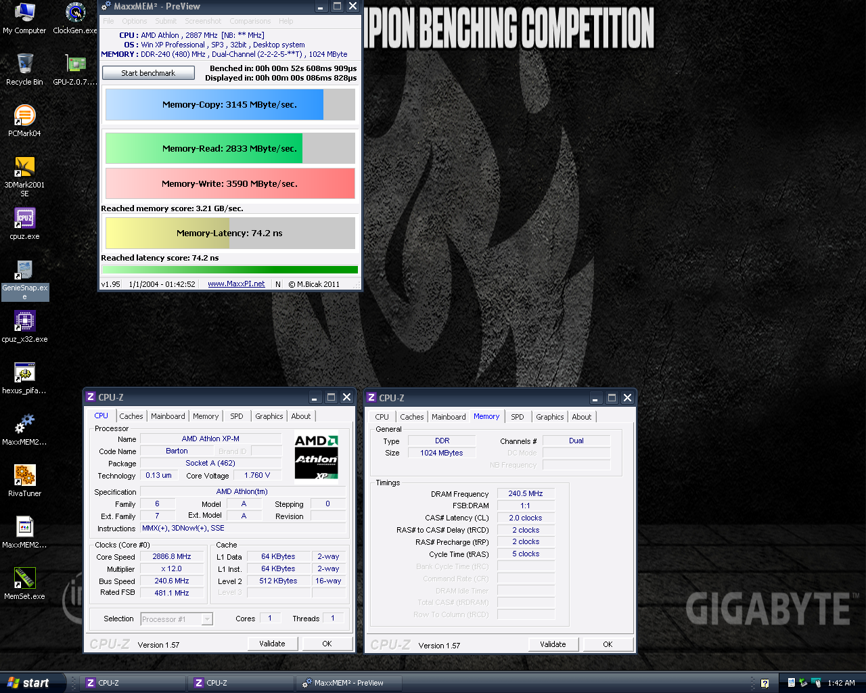This screenshot has height=693, width=866.
Task: Click the Rated FSB value 481.1 MHz
Action: coord(172,593)
